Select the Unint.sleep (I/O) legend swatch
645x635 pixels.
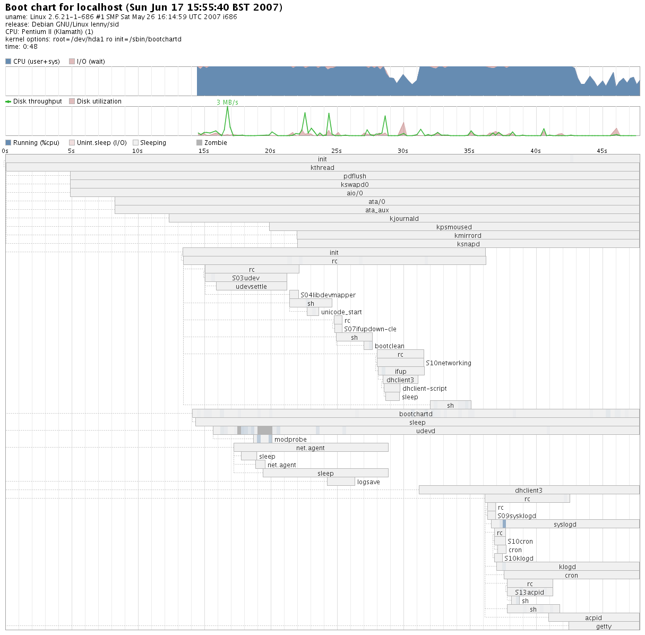click(72, 143)
